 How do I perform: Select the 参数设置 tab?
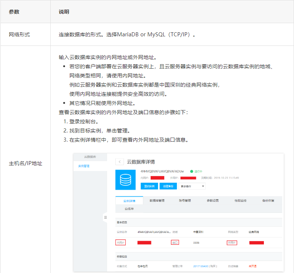(x=212, y=201)
